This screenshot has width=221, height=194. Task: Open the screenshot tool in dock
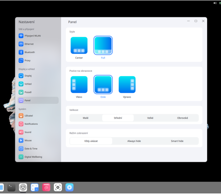click(x=58, y=187)
